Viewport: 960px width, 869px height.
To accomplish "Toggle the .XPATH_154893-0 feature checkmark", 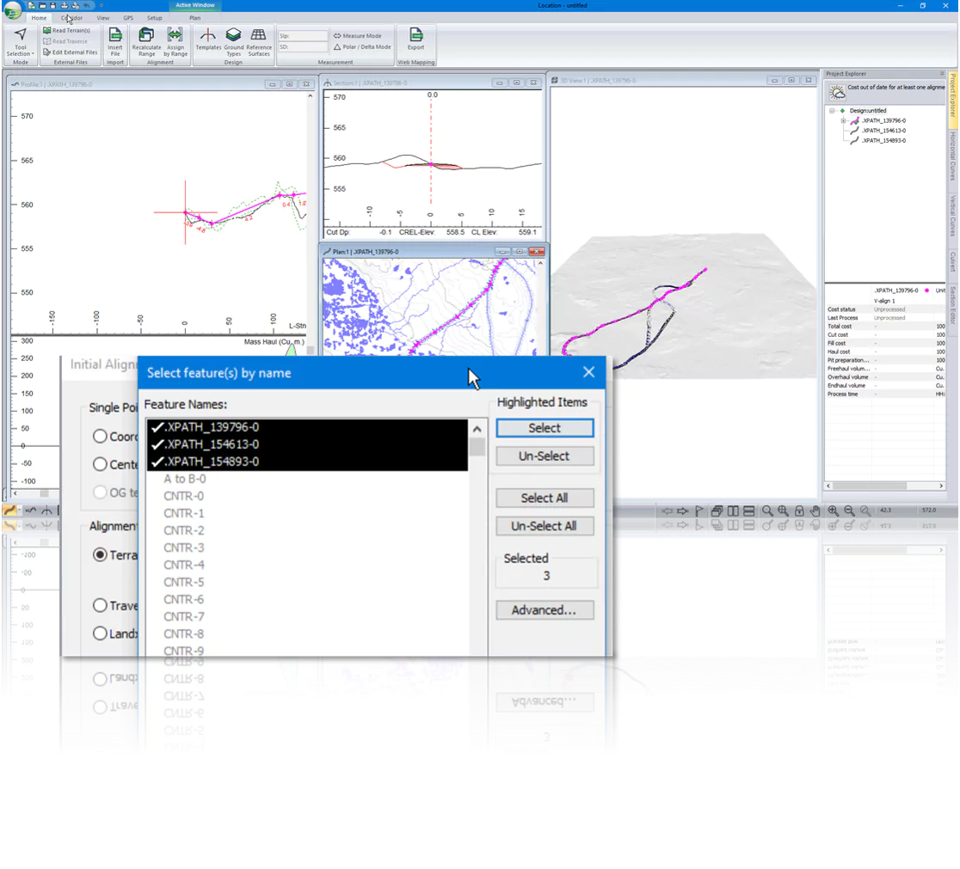I will (158, 462).
